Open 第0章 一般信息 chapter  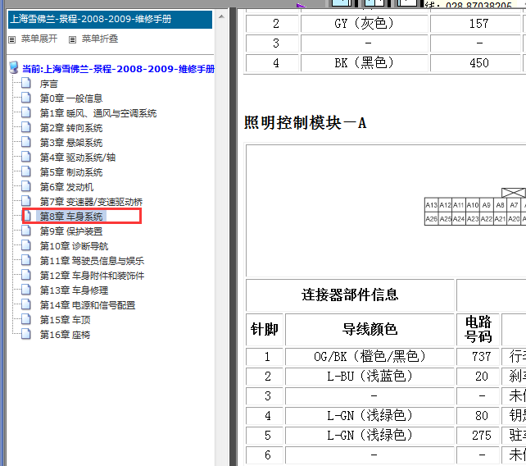[71, 98]
